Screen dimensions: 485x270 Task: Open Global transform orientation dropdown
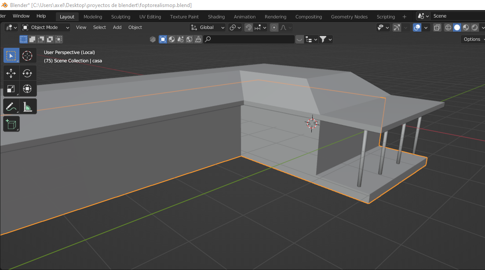207,28
